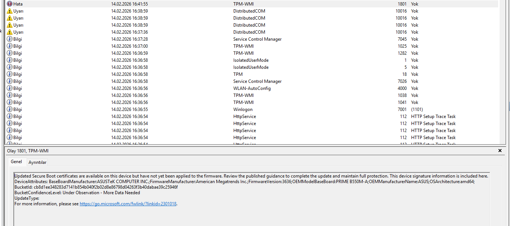Click the '(1101)' task category cell
Image resolution: width=510 pixels, height=226 pixels.
[x=417, y=109]
